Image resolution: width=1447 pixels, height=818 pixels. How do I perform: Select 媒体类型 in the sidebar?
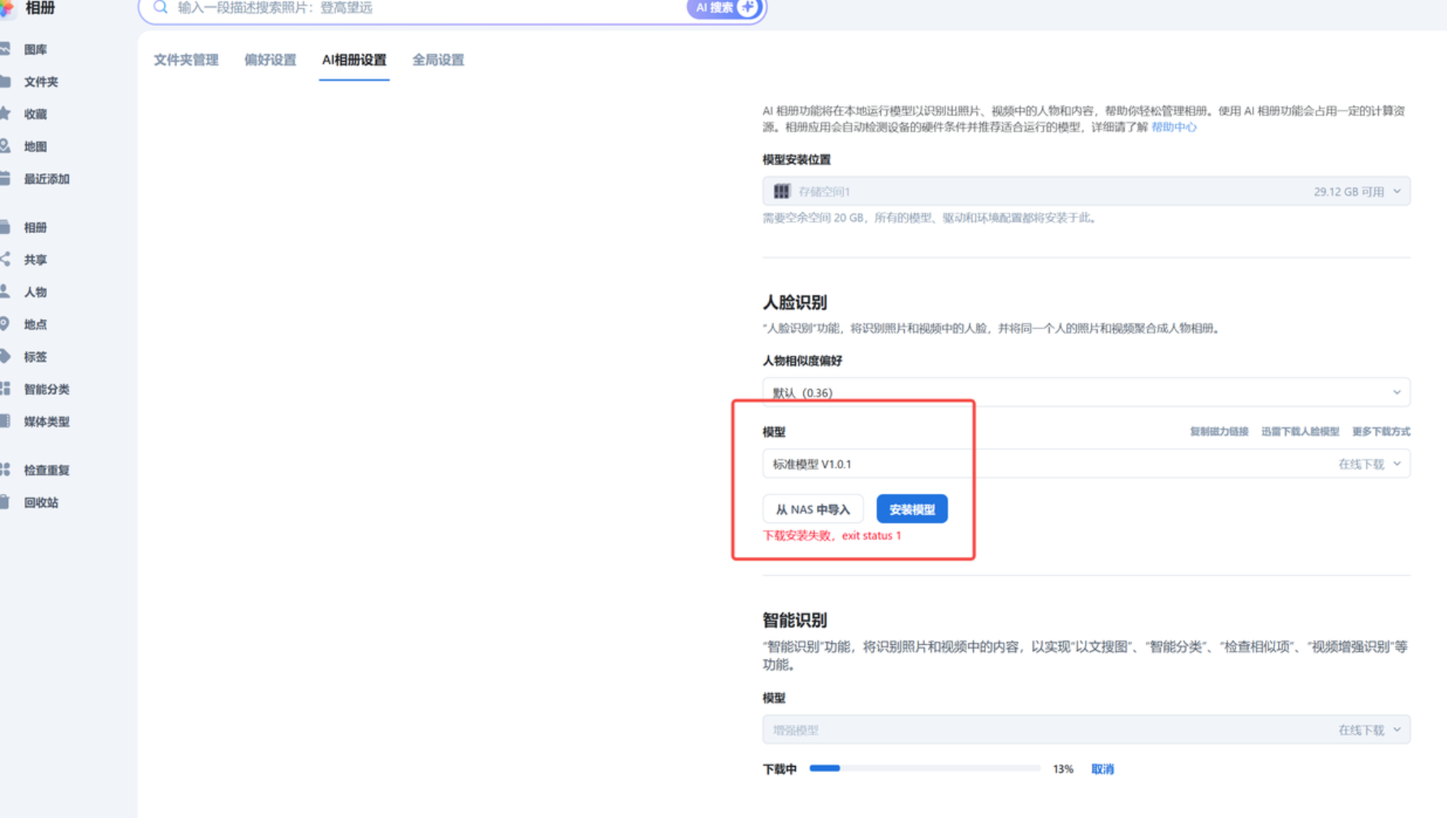pos(46,422)
